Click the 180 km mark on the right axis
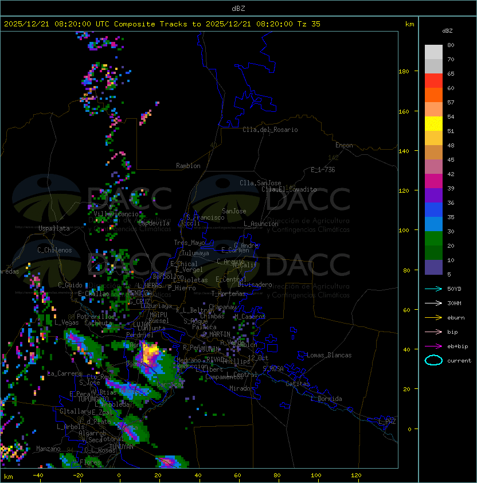Viewport: 477px width, 483px height. pyautogui.click(x=404, y=72)
